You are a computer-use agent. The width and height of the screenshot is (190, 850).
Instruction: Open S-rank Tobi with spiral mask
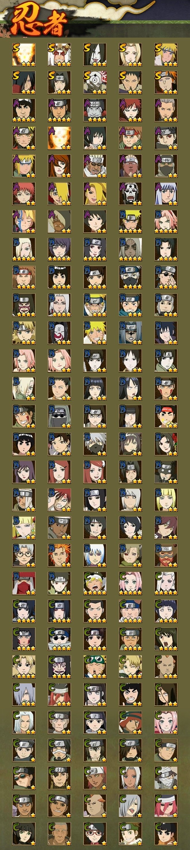tap(95, 83)
